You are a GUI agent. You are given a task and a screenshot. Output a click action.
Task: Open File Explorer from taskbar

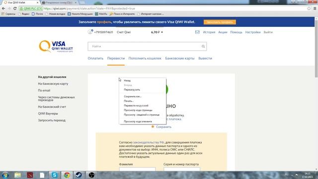pos(18,175)
